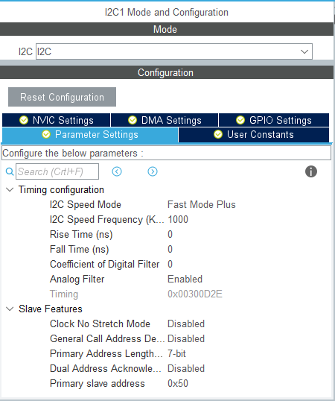Collapse the Timing configuration section
The height and width of the screenshot is (401, 335).
10,190
